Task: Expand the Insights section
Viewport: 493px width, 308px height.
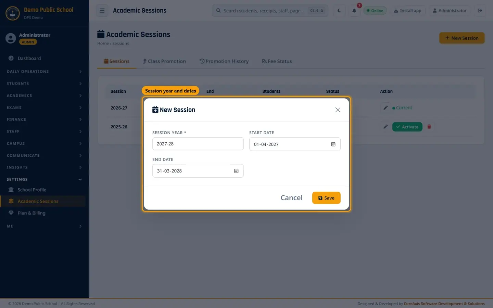Action: (x=45, y=167)
